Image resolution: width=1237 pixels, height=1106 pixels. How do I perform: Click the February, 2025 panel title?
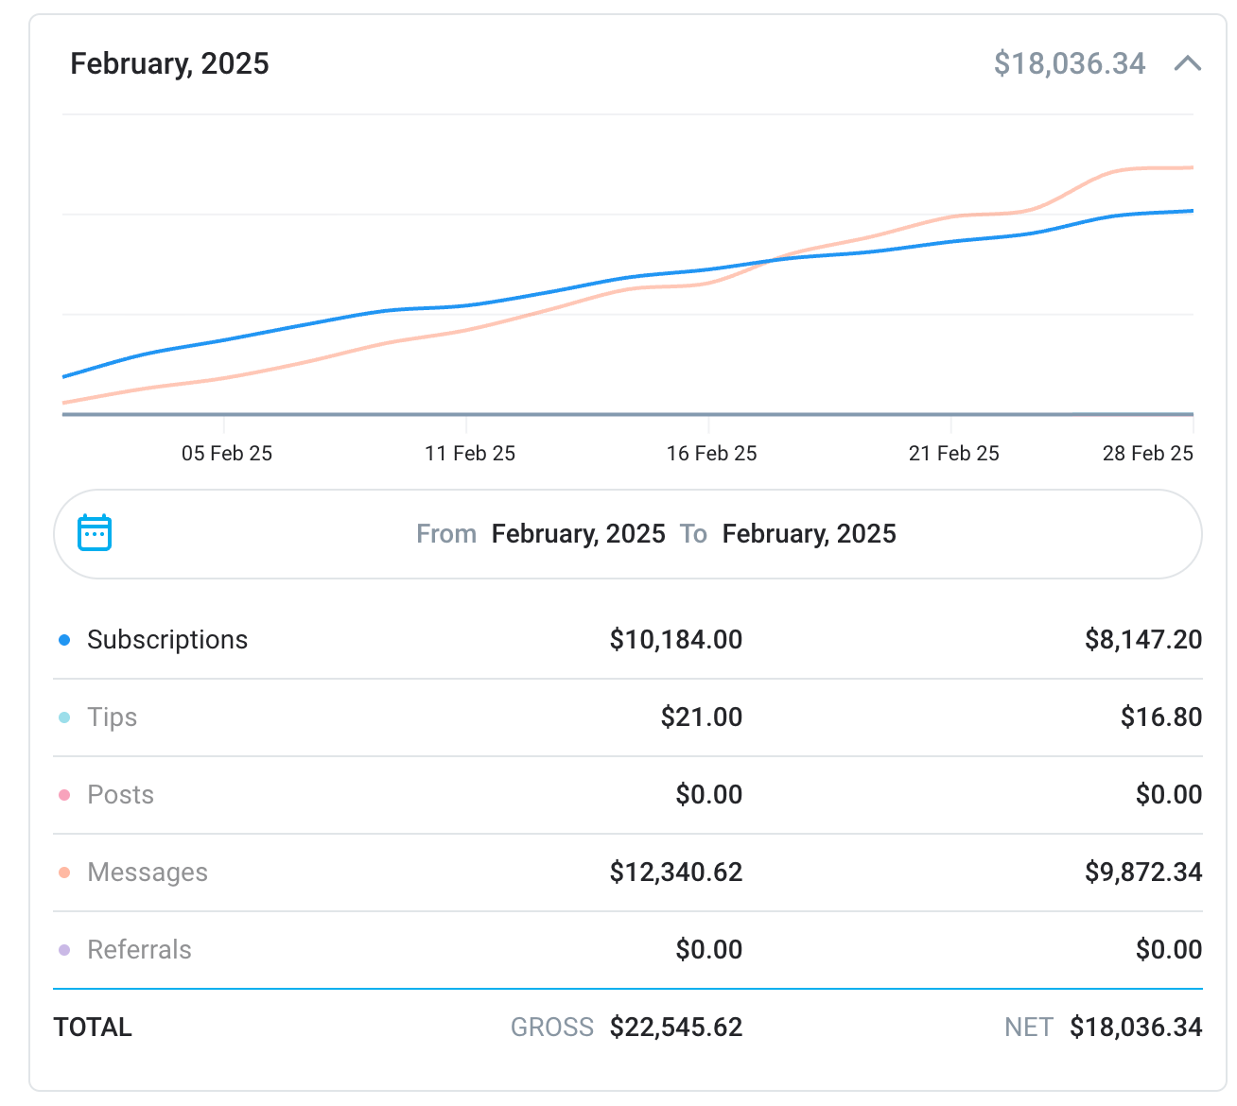tap(169, 63)
